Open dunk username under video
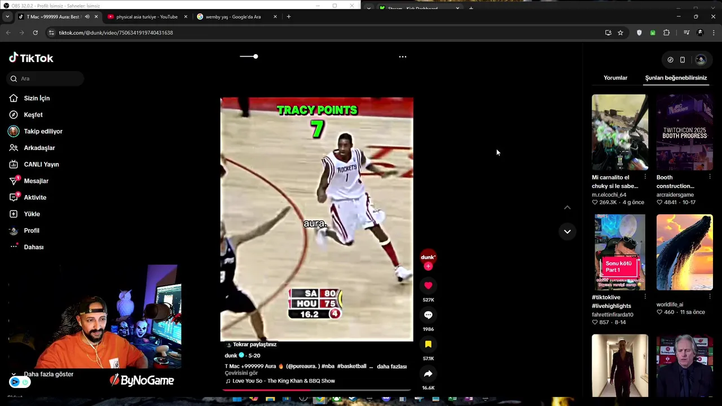This screenshot has height=406, width=722. tap(231, 356)
